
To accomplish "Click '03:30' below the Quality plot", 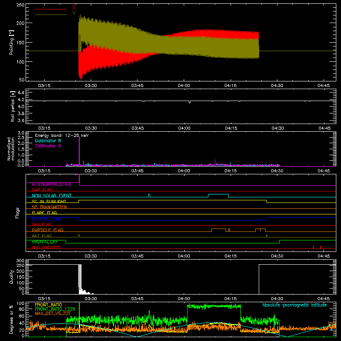I will click(x=91, y=299).
